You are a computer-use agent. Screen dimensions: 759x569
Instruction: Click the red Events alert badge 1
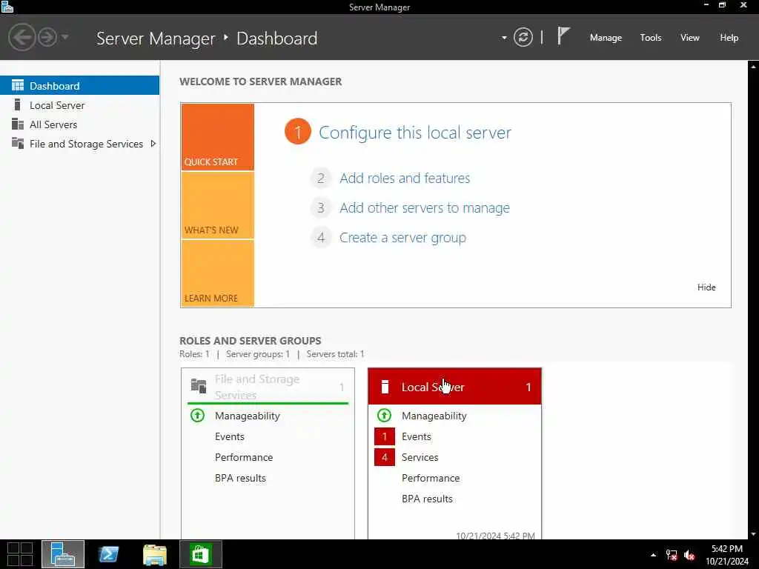(385, 436)
